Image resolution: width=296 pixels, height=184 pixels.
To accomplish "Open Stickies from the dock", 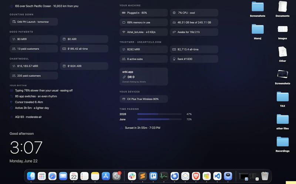I will click(206, 176).
